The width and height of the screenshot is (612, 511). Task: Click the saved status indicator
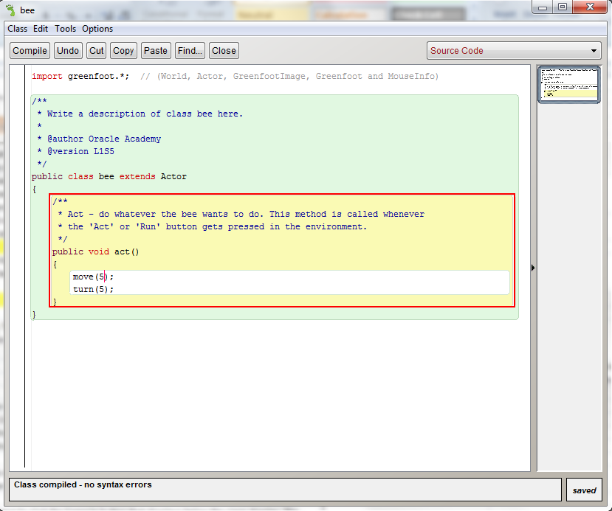point(584,490)
